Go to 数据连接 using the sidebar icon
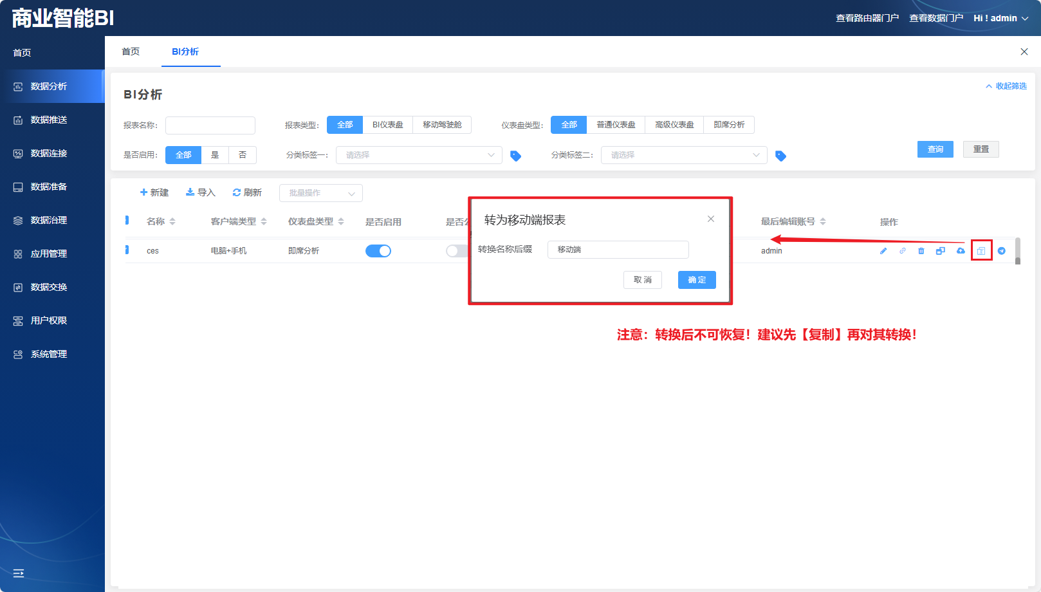This screenshot has width=1041, height=592. (x=18, y=153)
